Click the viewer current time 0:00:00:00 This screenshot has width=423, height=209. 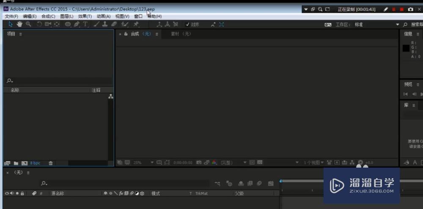pyautogui.click(x=183, y=163)
